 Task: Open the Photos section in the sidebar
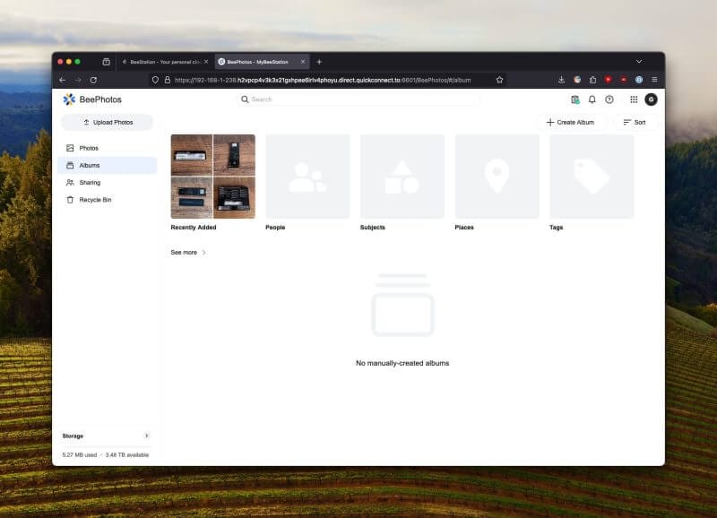[88, 148]
